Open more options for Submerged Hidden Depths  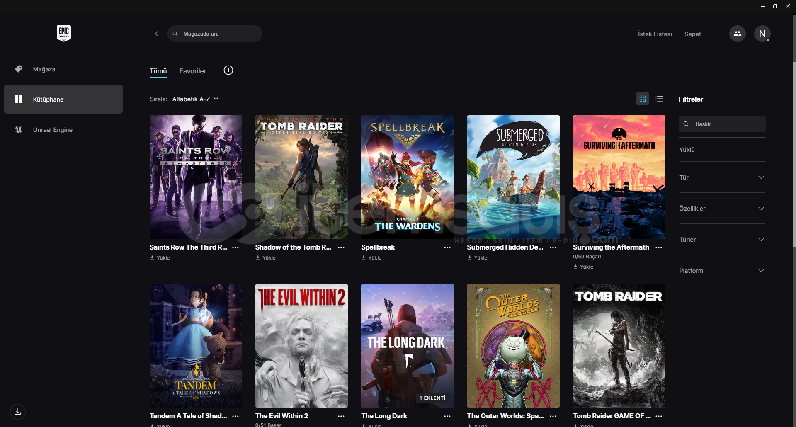(553, 247)
